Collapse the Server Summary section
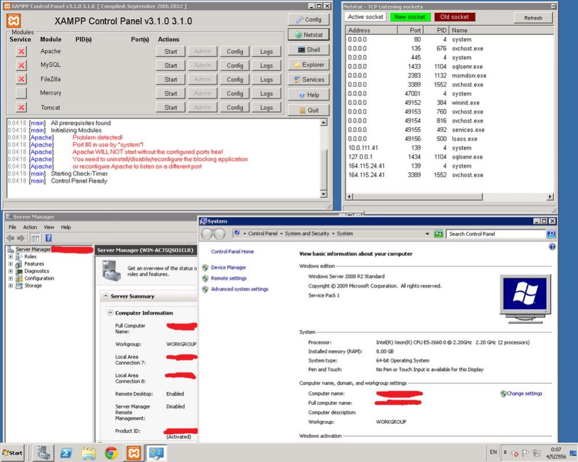This screenshot has width=578, height=462. (106, 296)
